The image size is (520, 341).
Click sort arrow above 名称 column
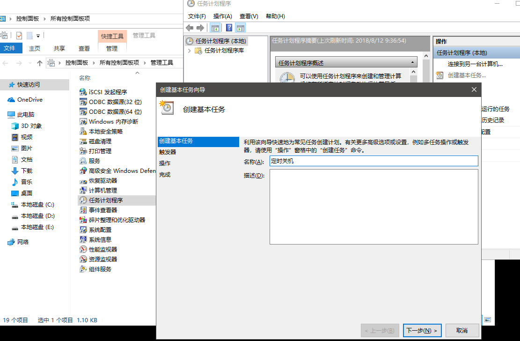137,73
